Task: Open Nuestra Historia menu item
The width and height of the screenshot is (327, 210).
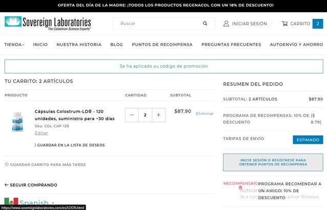Action: point(79,45)
